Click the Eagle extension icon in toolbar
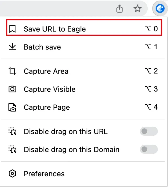Image resolution: width=168 pixels, height=187 pixels. (x=160, y=8)
